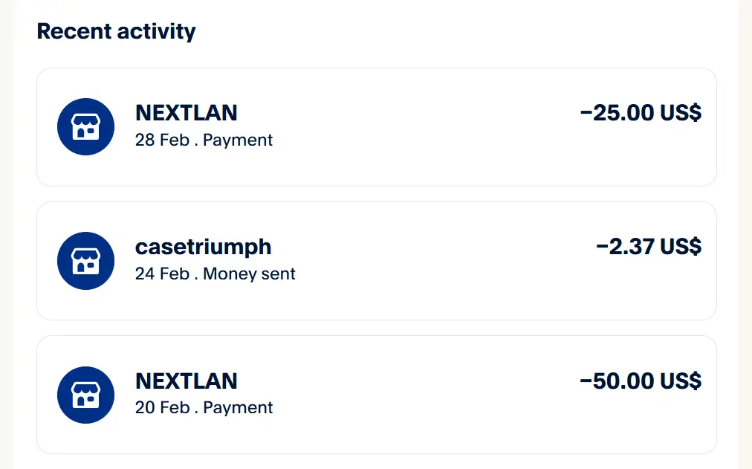Image resolution: width=752 pixels, height=469 pixels.
Task: Click 'Payment' label on the −50.00 transaction
Action: coord(238,407)
